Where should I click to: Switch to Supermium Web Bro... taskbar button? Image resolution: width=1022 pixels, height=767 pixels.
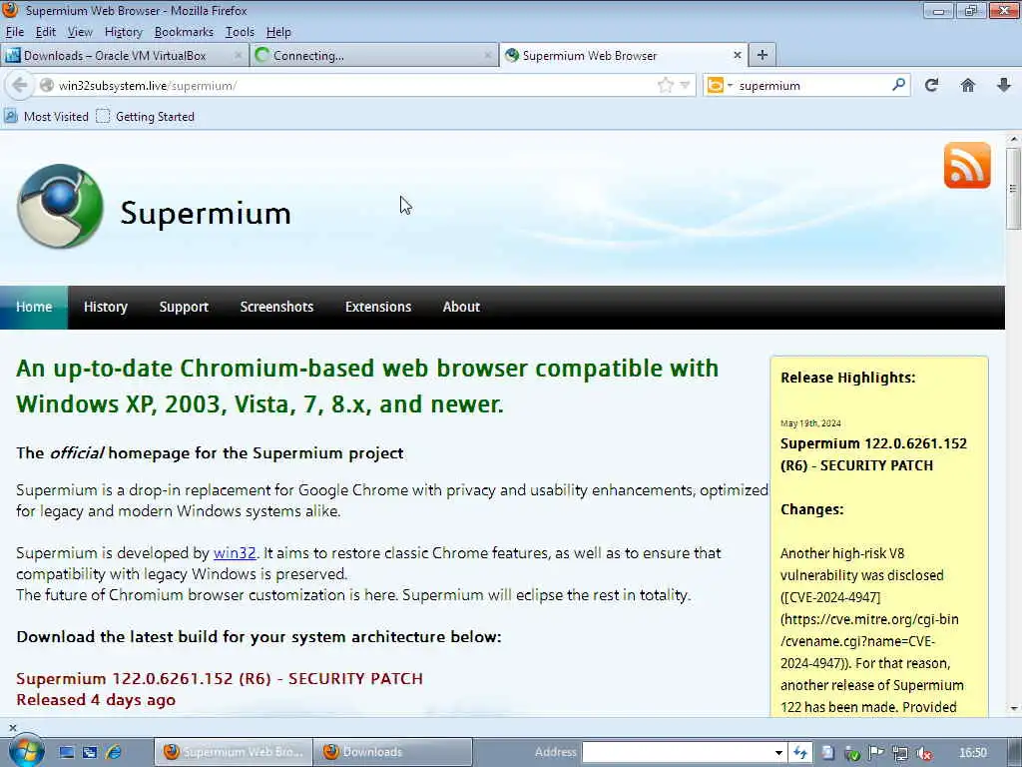coord(234,752)
